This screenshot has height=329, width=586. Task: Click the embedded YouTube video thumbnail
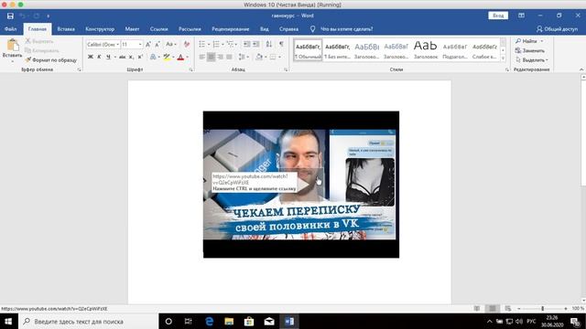pyautogui.click(x=301, y=185)
